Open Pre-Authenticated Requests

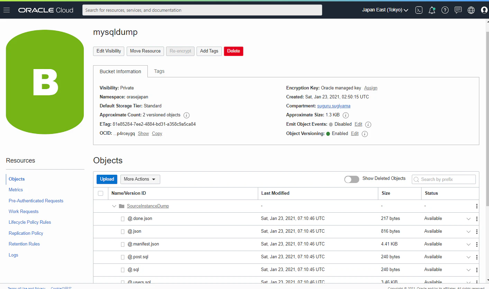tap(36, 201)
